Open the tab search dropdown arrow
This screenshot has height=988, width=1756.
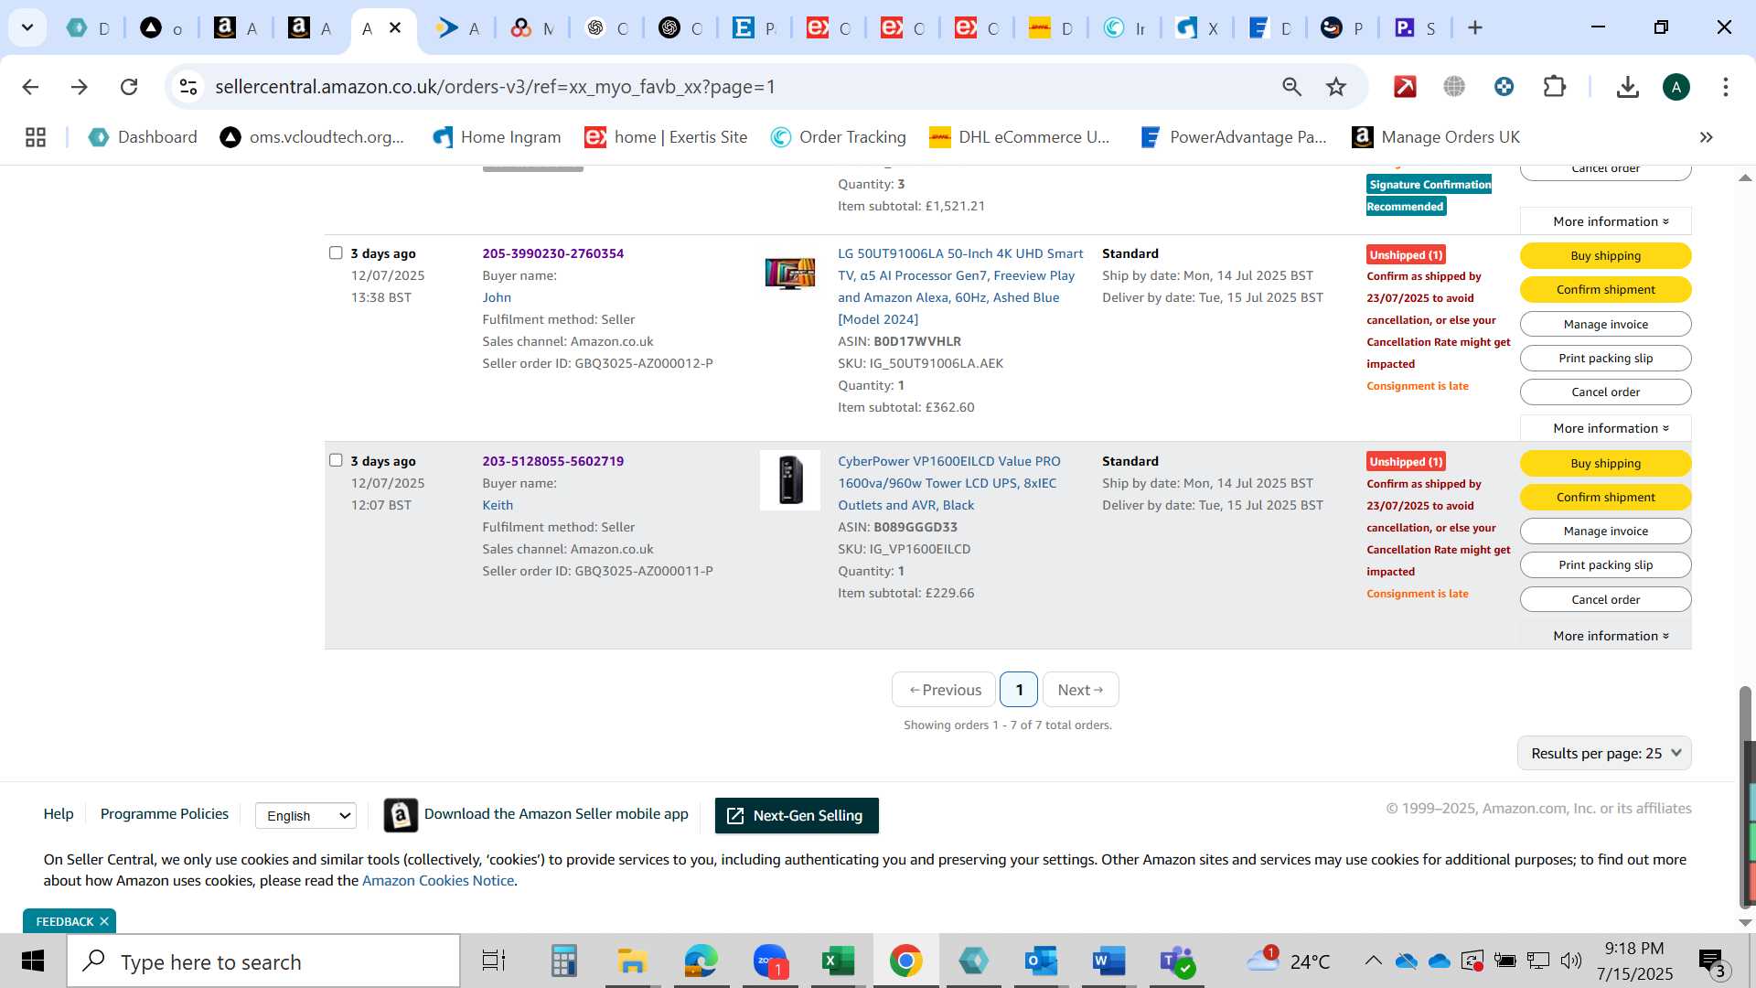pyautogui.click(x=27, y=27)
